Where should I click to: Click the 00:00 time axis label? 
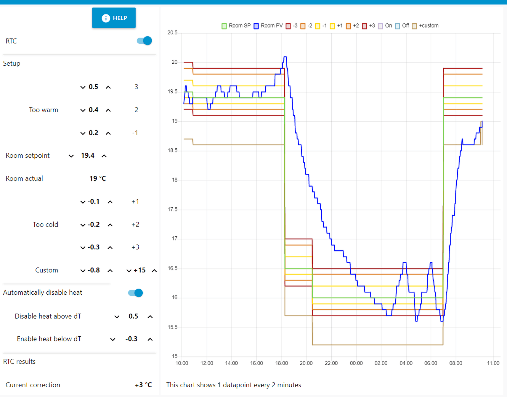coord(356,363)
